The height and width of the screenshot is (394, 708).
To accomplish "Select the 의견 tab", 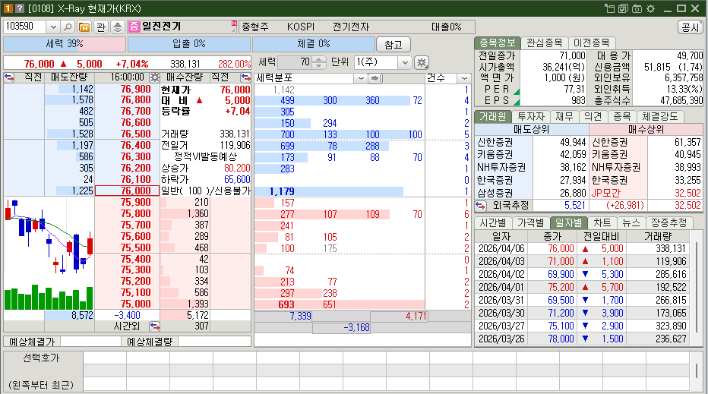I will [x=593, y=116].
